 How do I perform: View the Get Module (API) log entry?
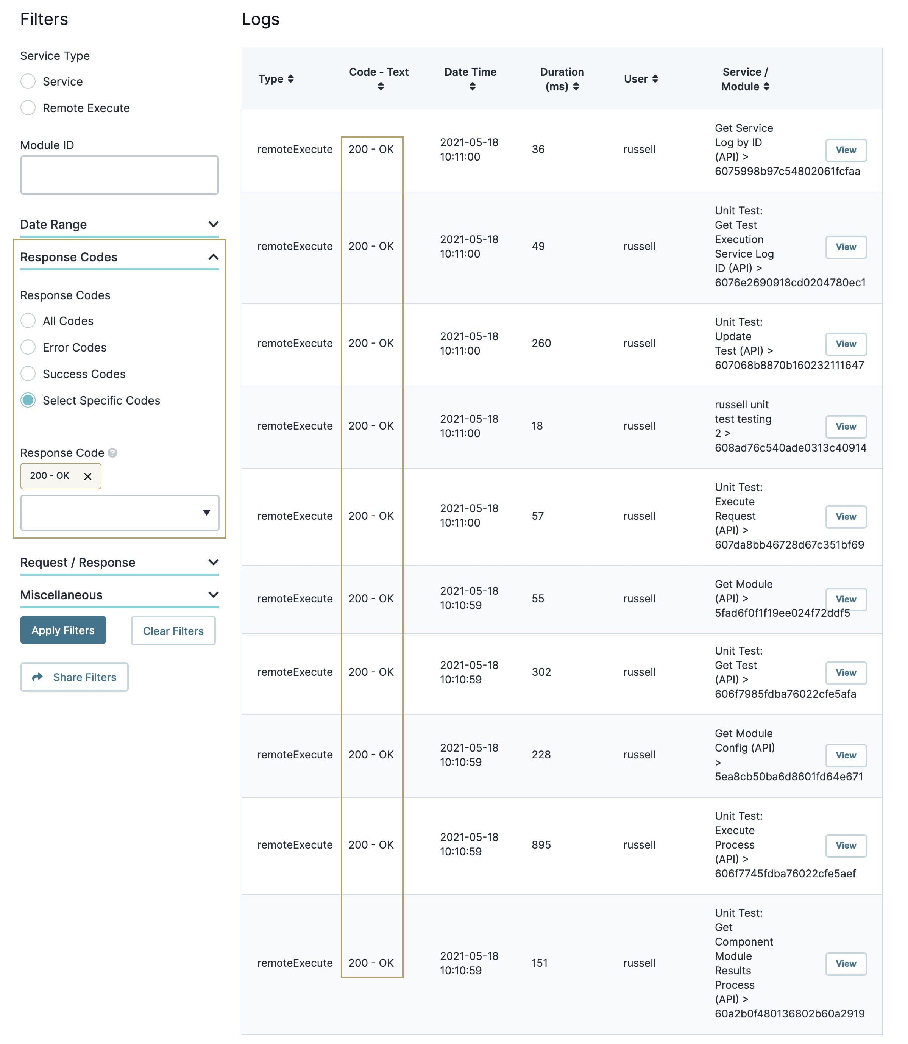coord(846,599)
